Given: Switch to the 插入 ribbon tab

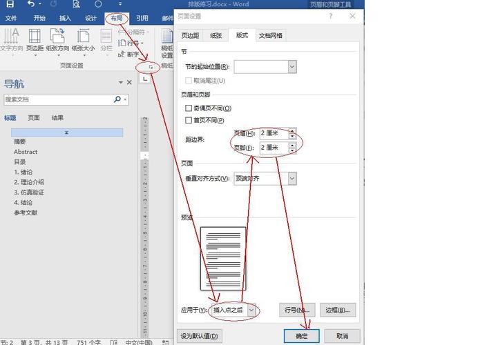Looking at the screenshot, I should 65,18.
